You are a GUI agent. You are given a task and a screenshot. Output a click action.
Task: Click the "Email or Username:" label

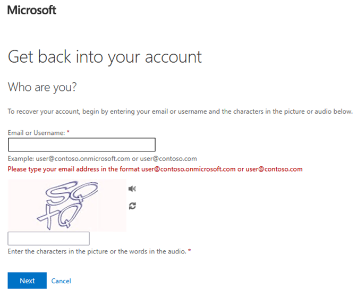tap(35, 132)
